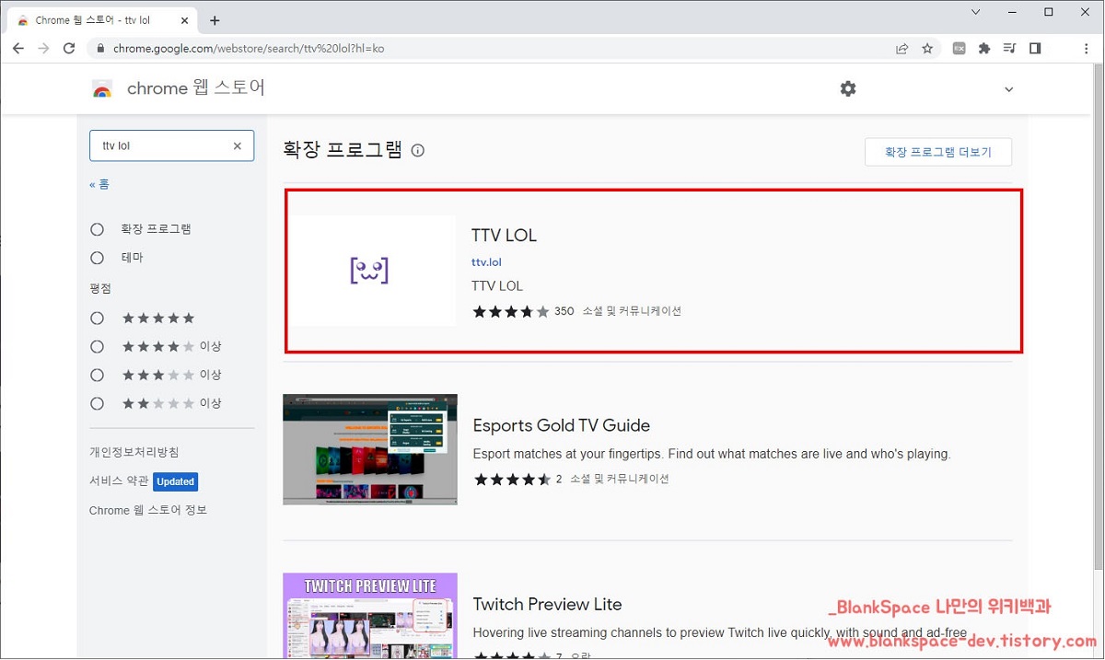
Task: Click TTV LOL star rating
Action: 511,311
